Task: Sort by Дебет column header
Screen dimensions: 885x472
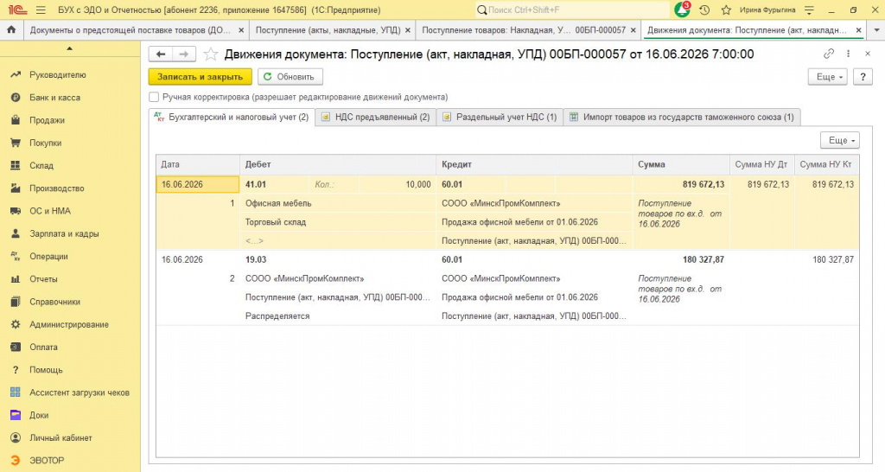Action: coord(338,164)
